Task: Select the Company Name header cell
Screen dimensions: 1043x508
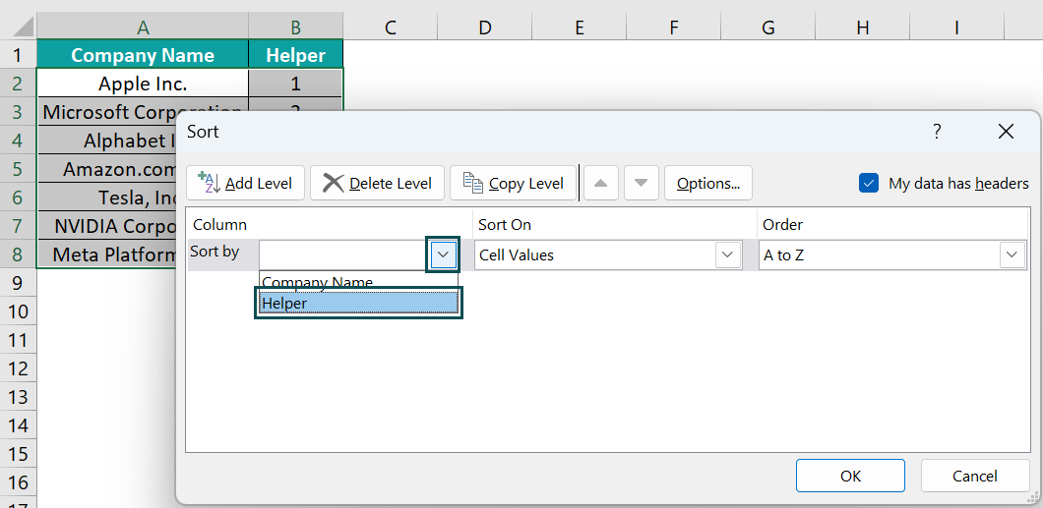Action: (143, 54)
